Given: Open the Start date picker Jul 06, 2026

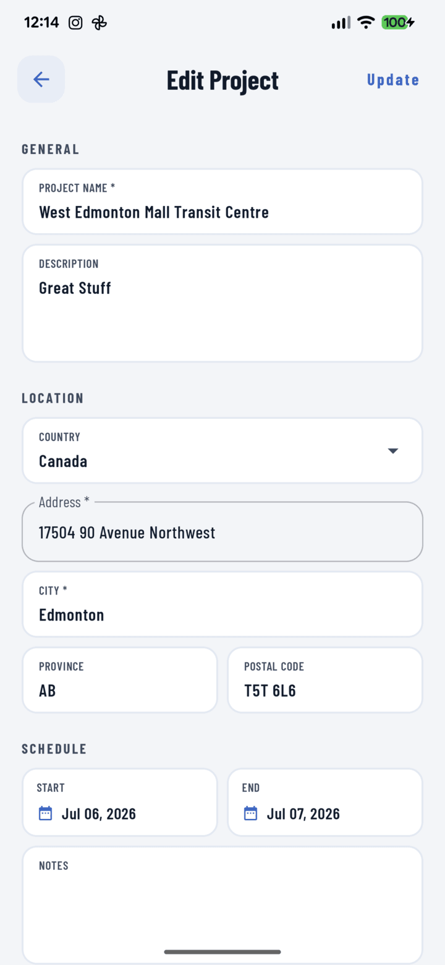Looking at the screenshot, I should click(x=120, y=802).
